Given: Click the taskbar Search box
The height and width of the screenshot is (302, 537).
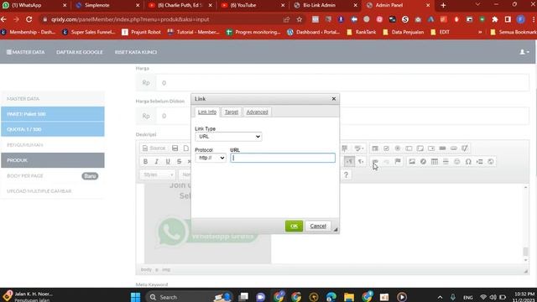Looking at the screenshot, I should [190, 297].
